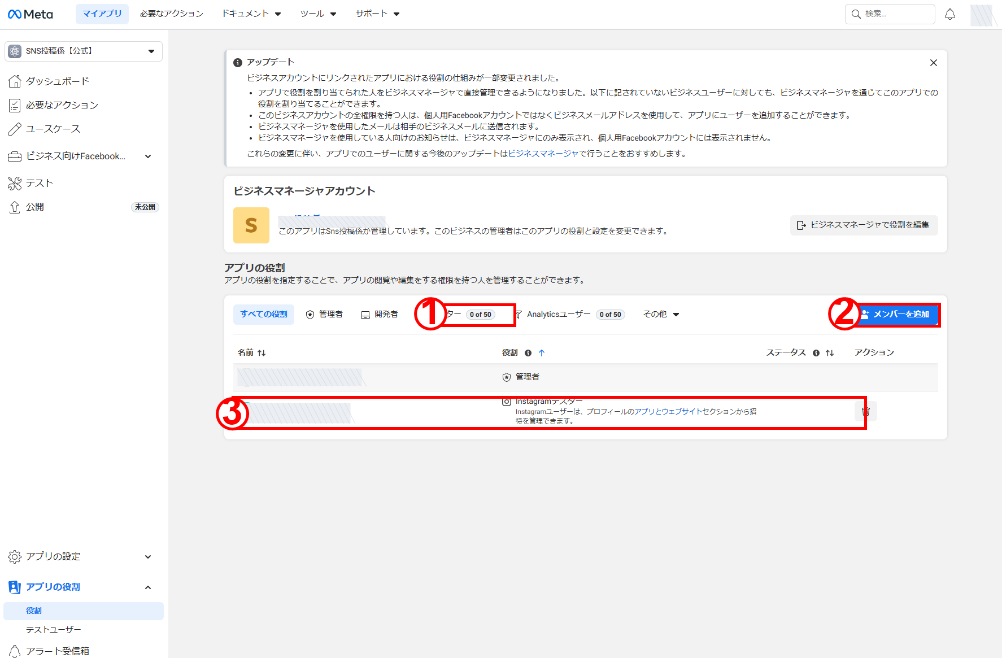
Task: Open ドキュメント dropdown menu
Action: [x=251, y=14]
